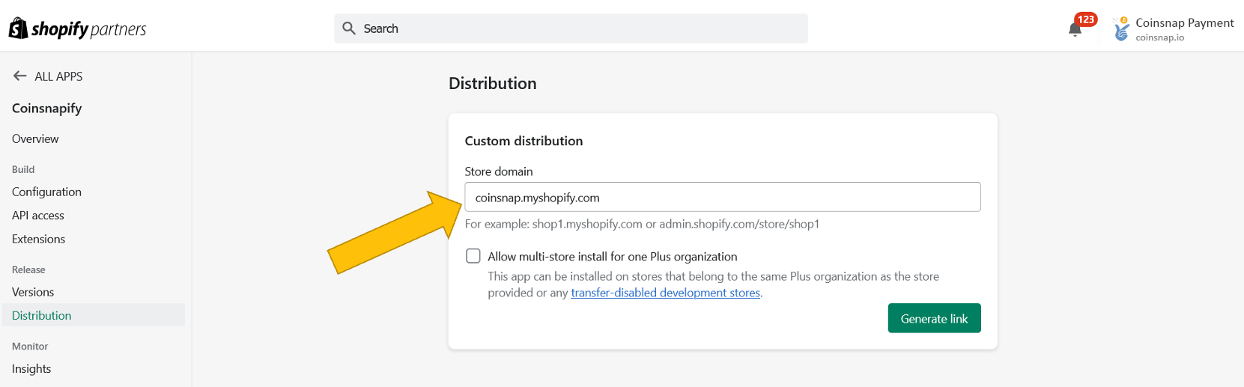Click the Coinsnapify app title
The height and width of the screenshot is (387, 1244).
pos(46,108)
